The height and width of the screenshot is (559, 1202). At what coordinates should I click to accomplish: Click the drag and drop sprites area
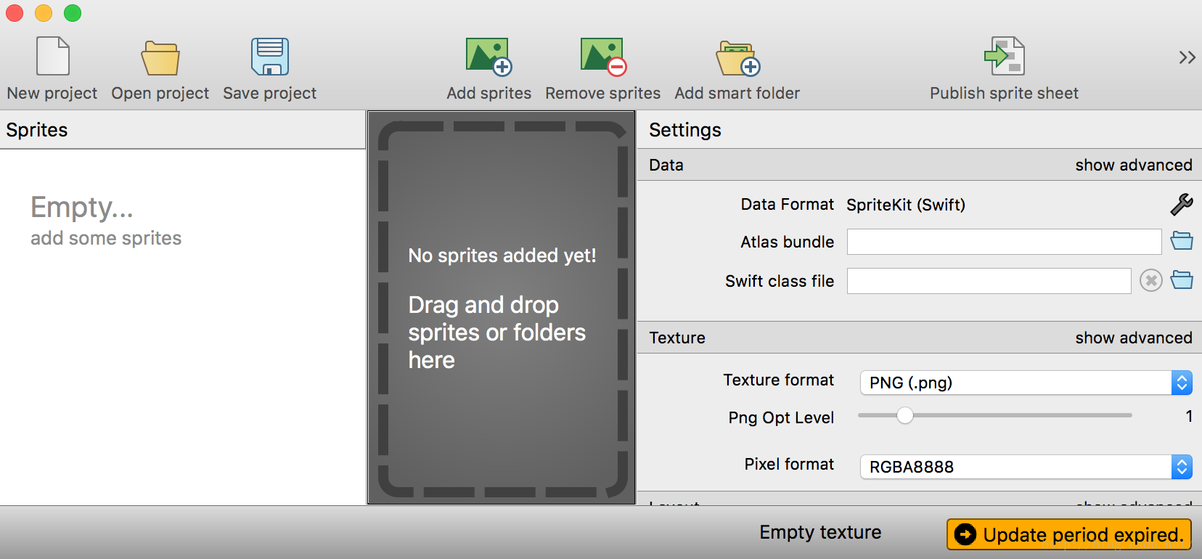click(x=502, y=308)
